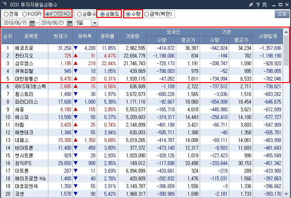Click 삼우엠스 change rate 22.44%
This screenshot has height=198, width=291.
(x=109, y=63)
